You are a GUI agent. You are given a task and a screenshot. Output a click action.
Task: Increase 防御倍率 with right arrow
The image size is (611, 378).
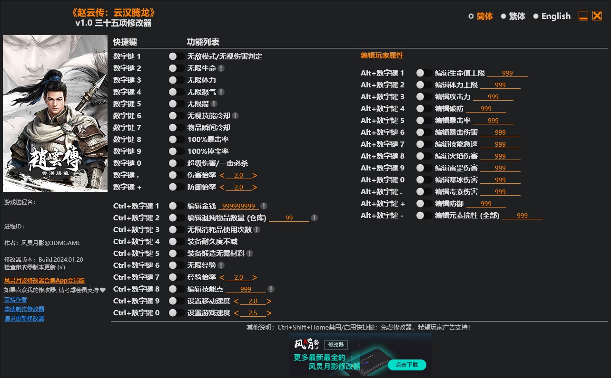[255, 187]
